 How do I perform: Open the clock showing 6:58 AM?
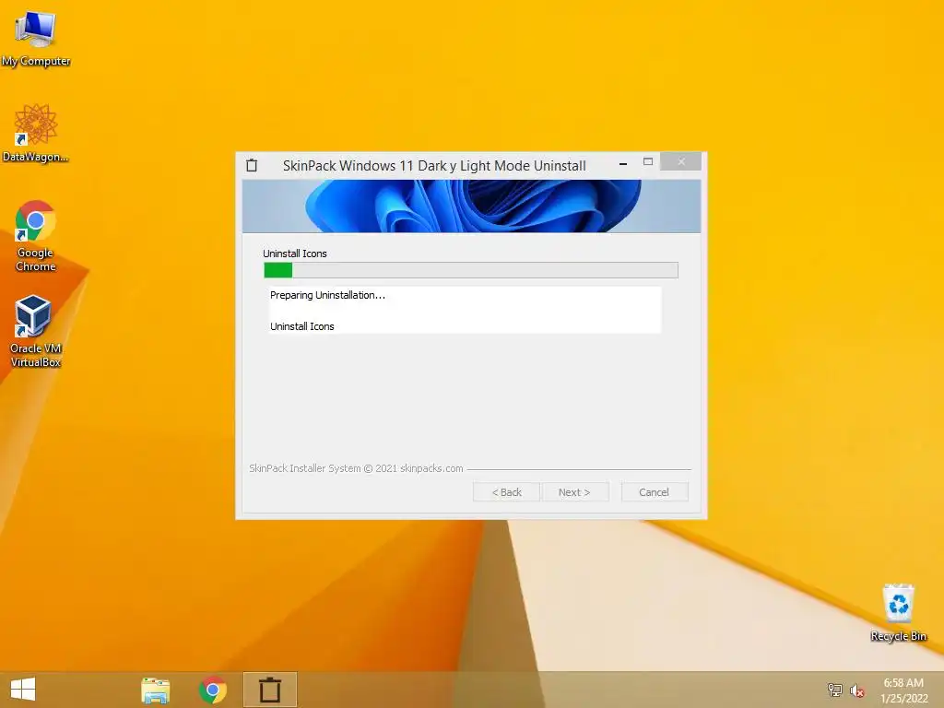pos(903,690)
